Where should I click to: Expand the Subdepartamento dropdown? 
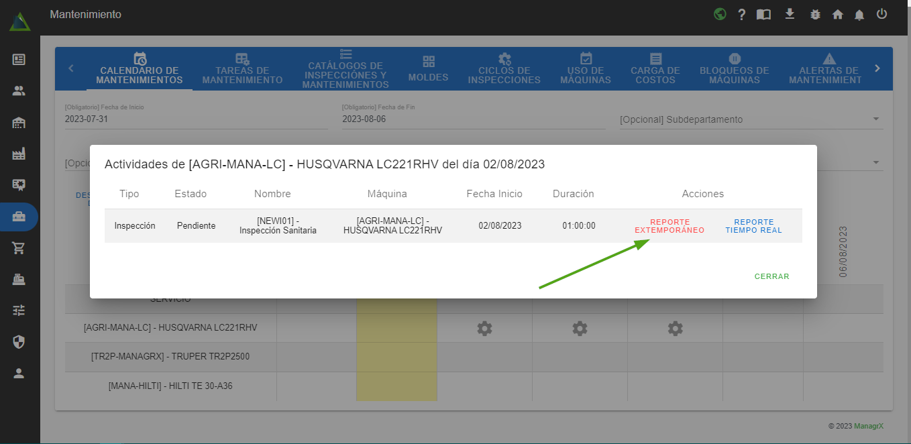(751, 119)
